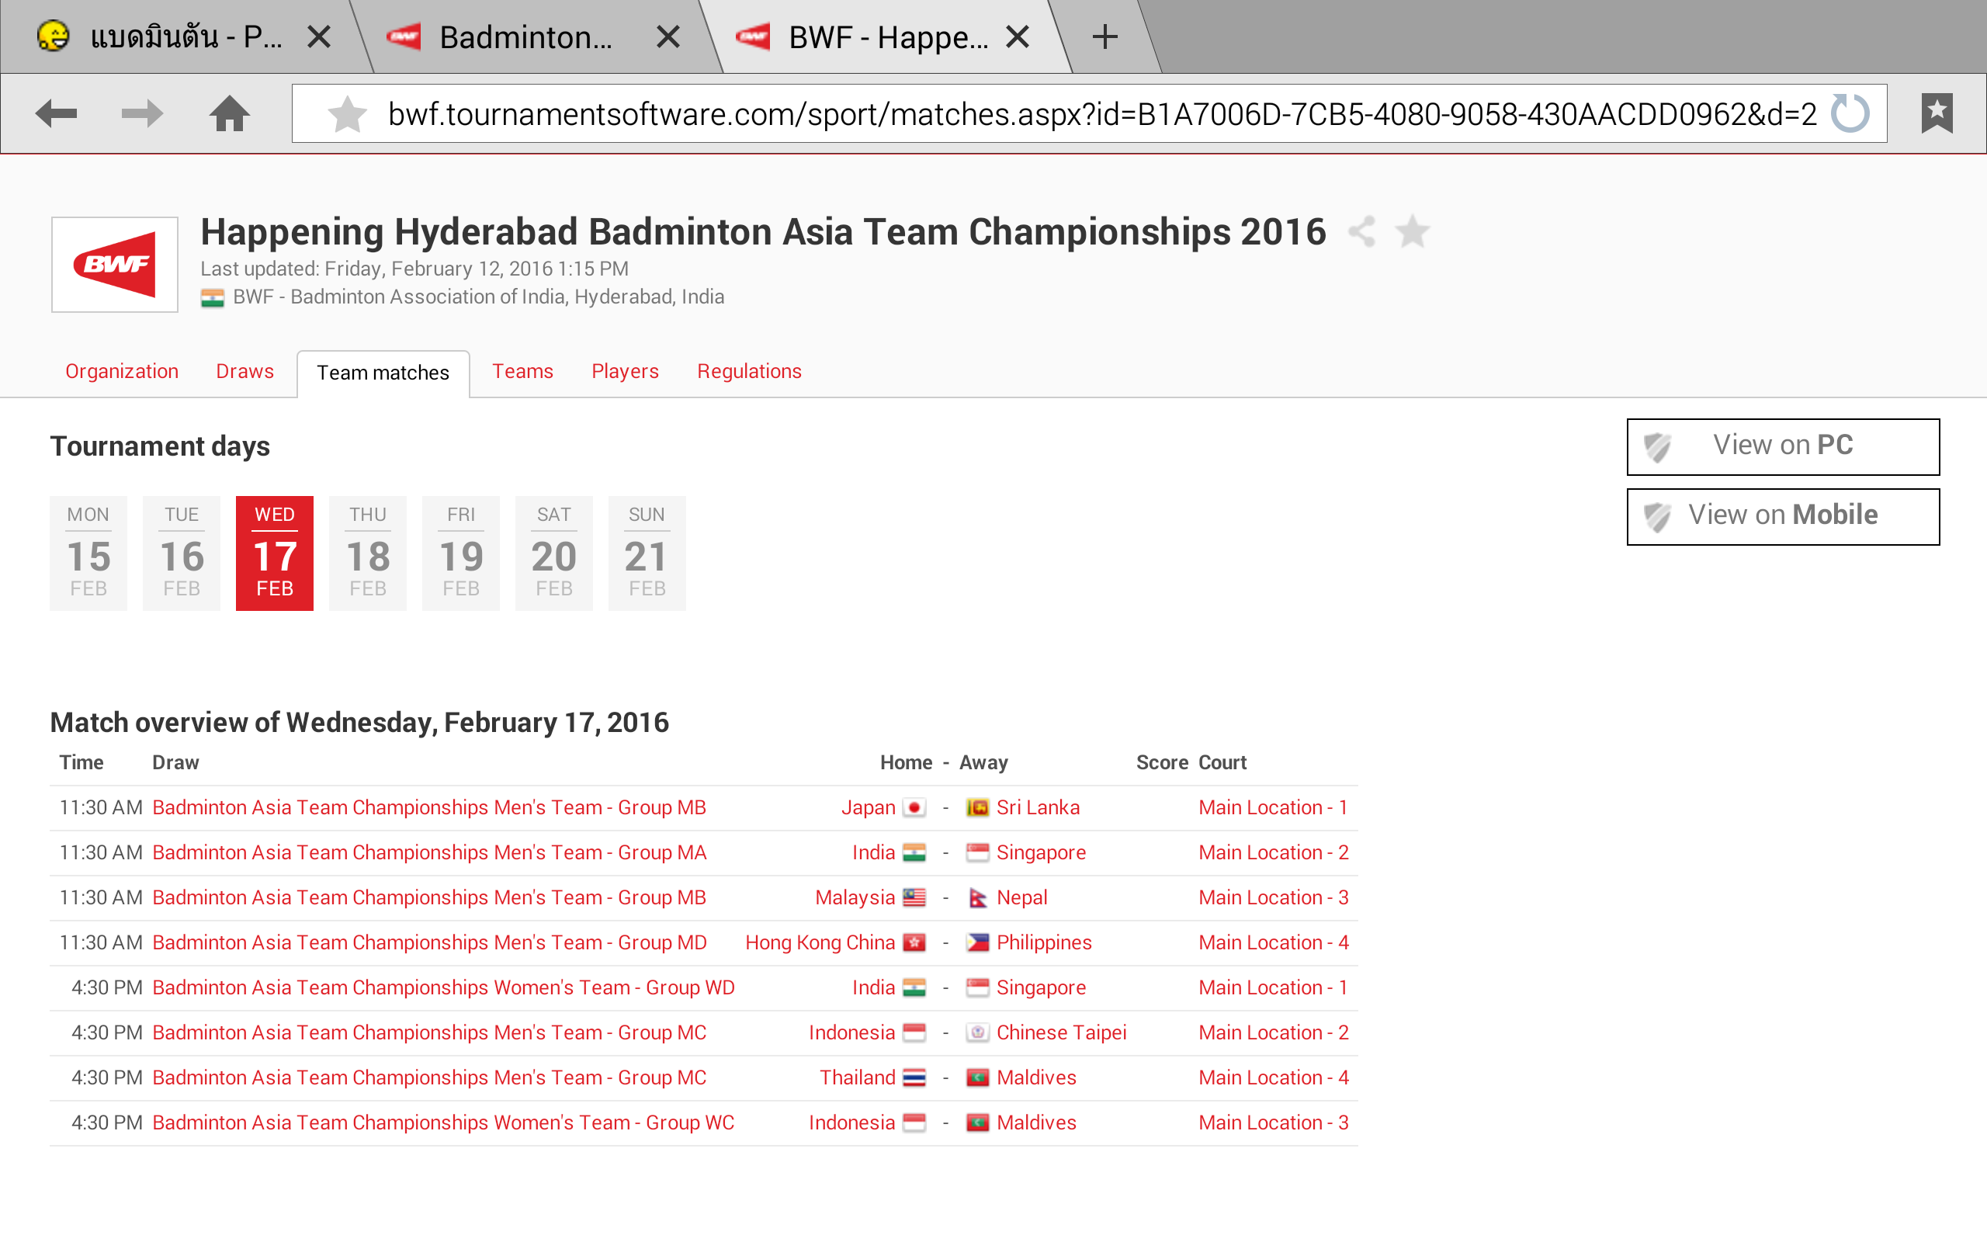Click the browser back arrow
This screenshot has height=1242, width=1987.
(x=56, y=113)
